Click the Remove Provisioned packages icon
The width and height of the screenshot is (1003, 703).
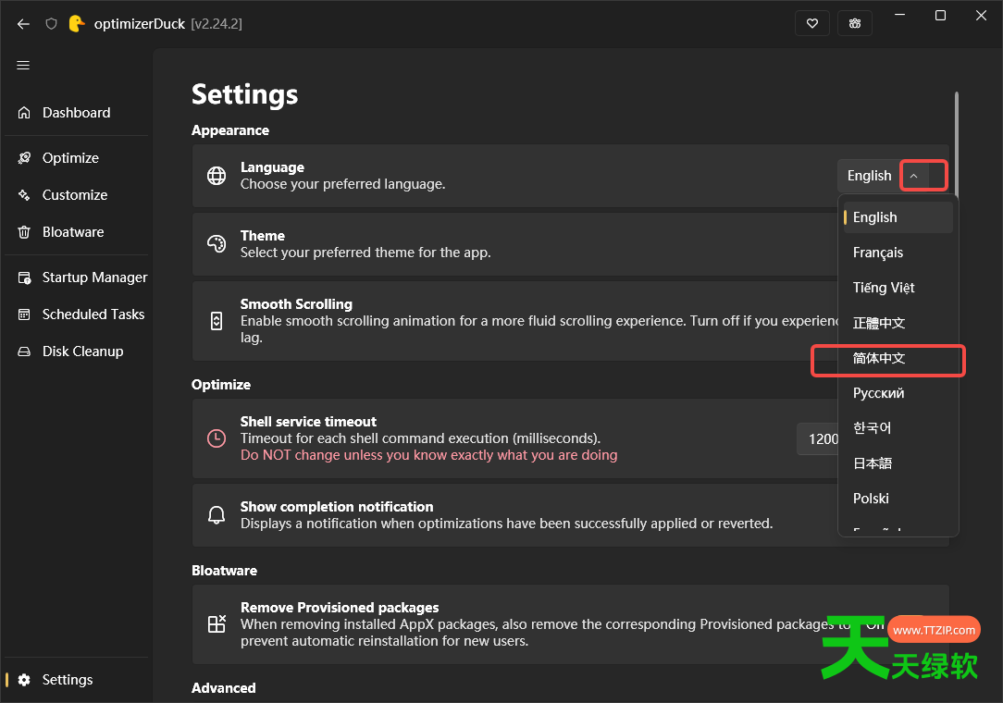coord(217,623)
